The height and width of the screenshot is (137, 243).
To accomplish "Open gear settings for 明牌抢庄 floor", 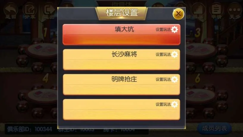I will click(x=175, y=80).
